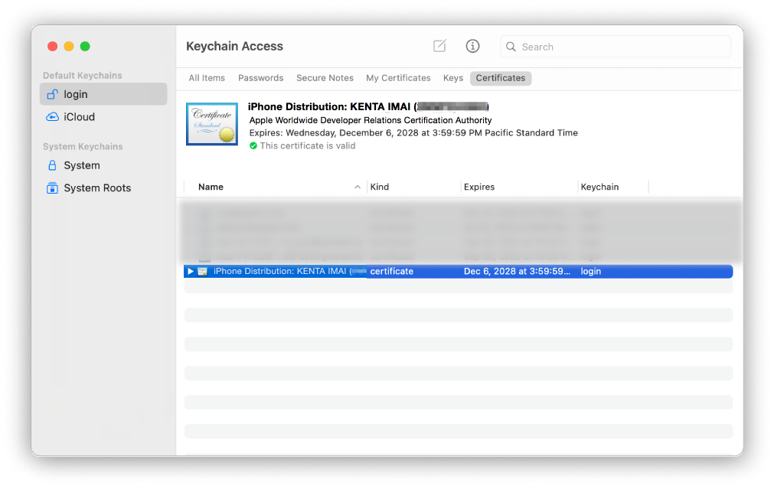Toggle the Name column sort direction

(358, 187)
